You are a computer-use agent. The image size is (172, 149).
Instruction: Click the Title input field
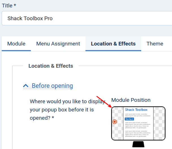tap(87, 18)
